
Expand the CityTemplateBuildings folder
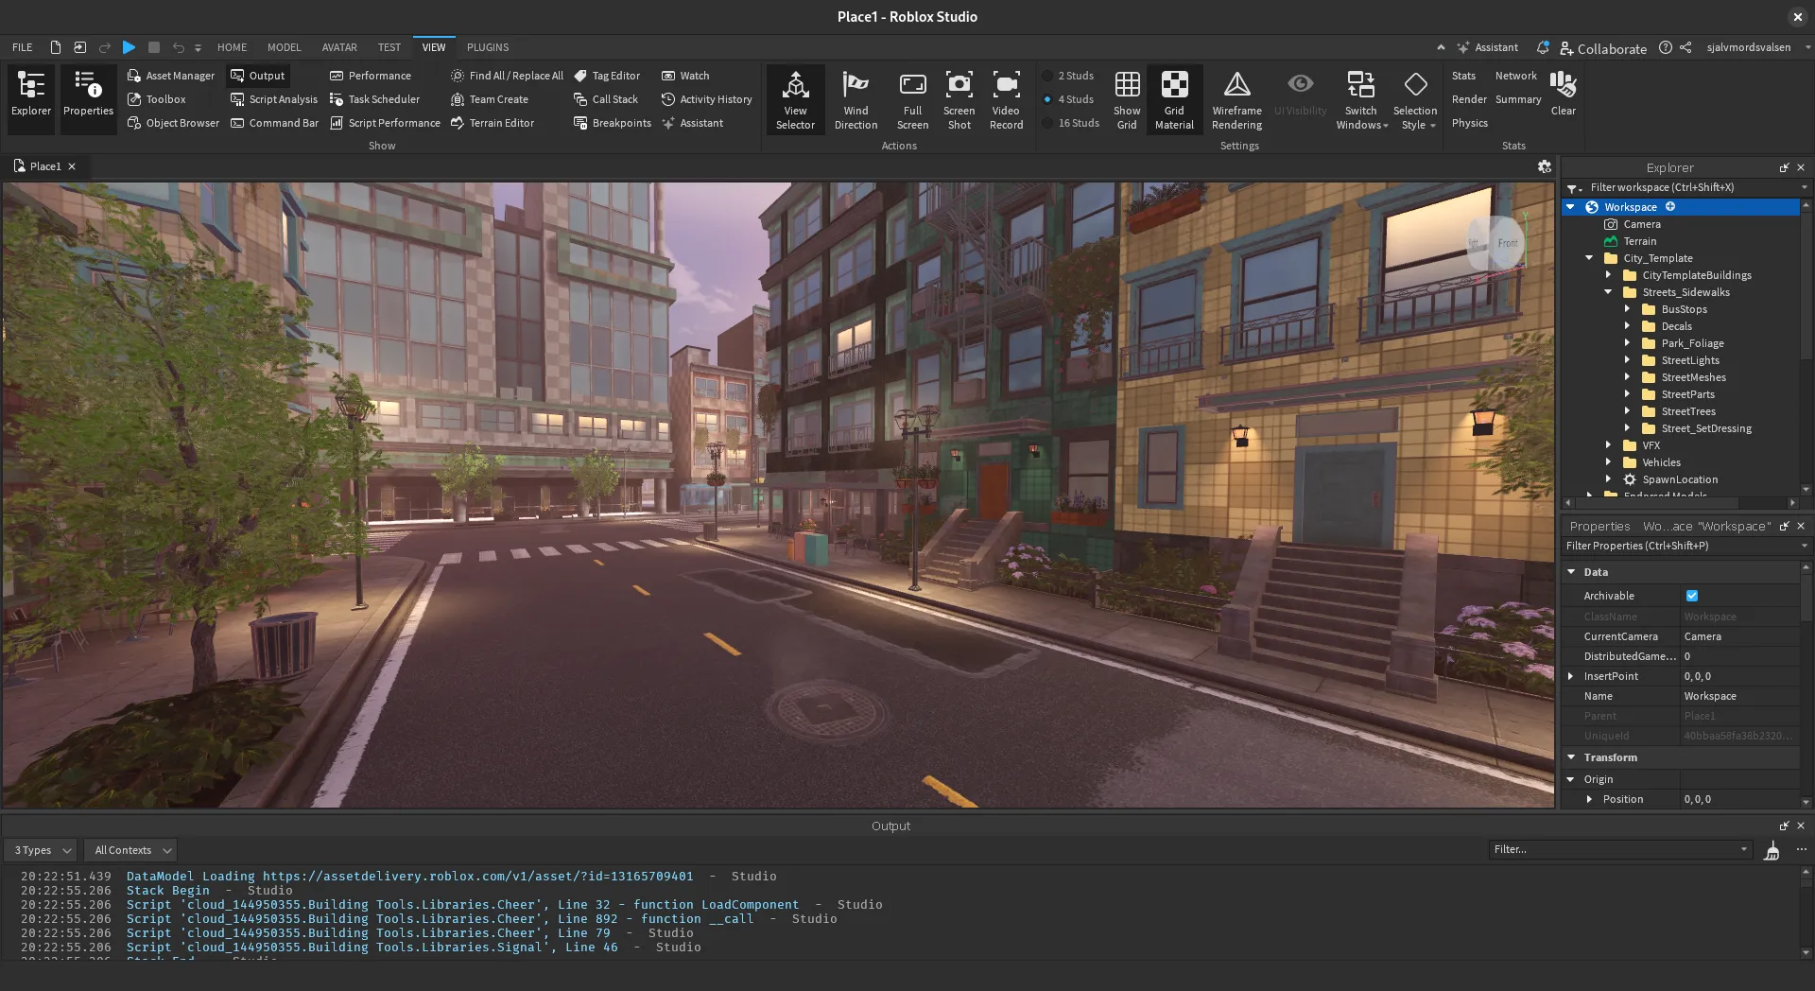[x=1608, y=275]
